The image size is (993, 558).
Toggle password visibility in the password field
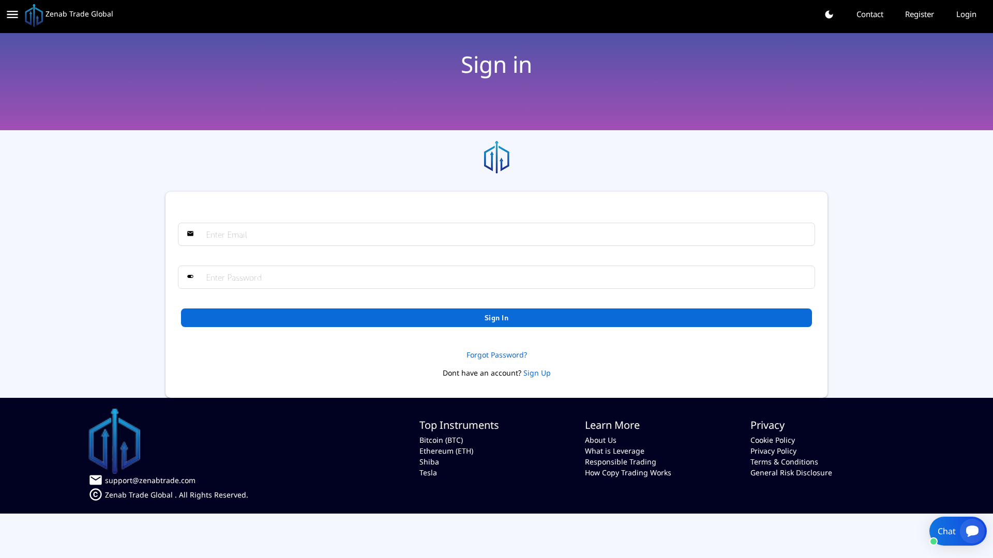point(190,277)
